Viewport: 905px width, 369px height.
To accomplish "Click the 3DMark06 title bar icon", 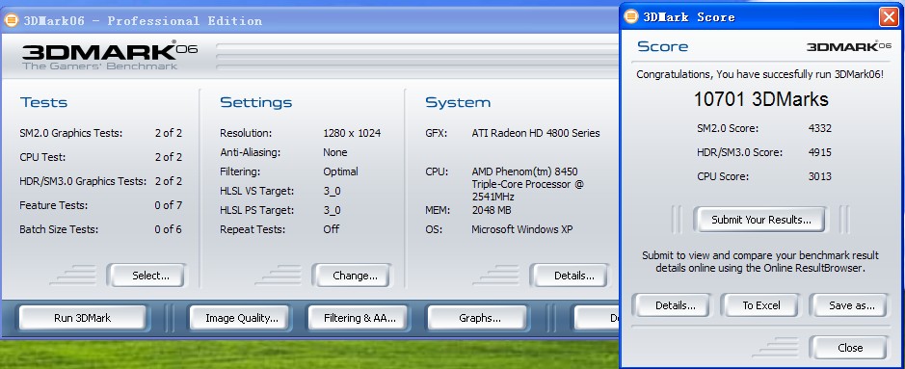I will coord(11,21).
